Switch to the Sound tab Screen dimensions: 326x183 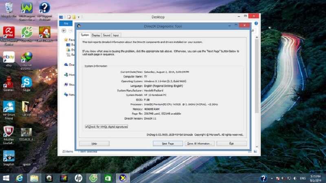tap(106, 35)
